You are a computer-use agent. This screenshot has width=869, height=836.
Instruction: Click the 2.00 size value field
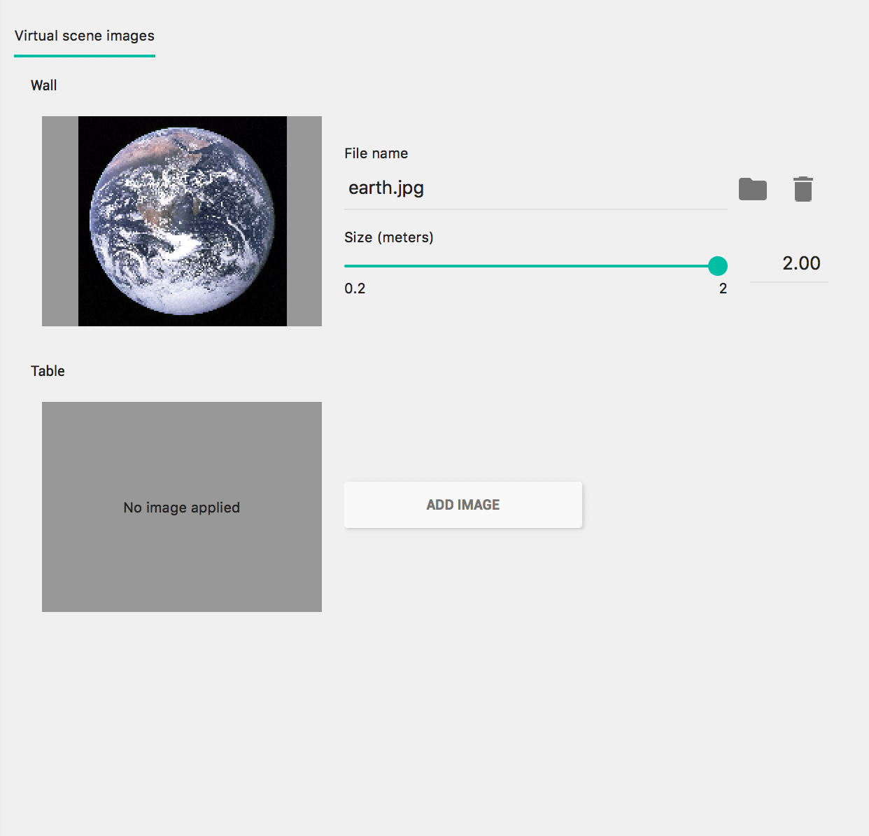tap(789, 264)
